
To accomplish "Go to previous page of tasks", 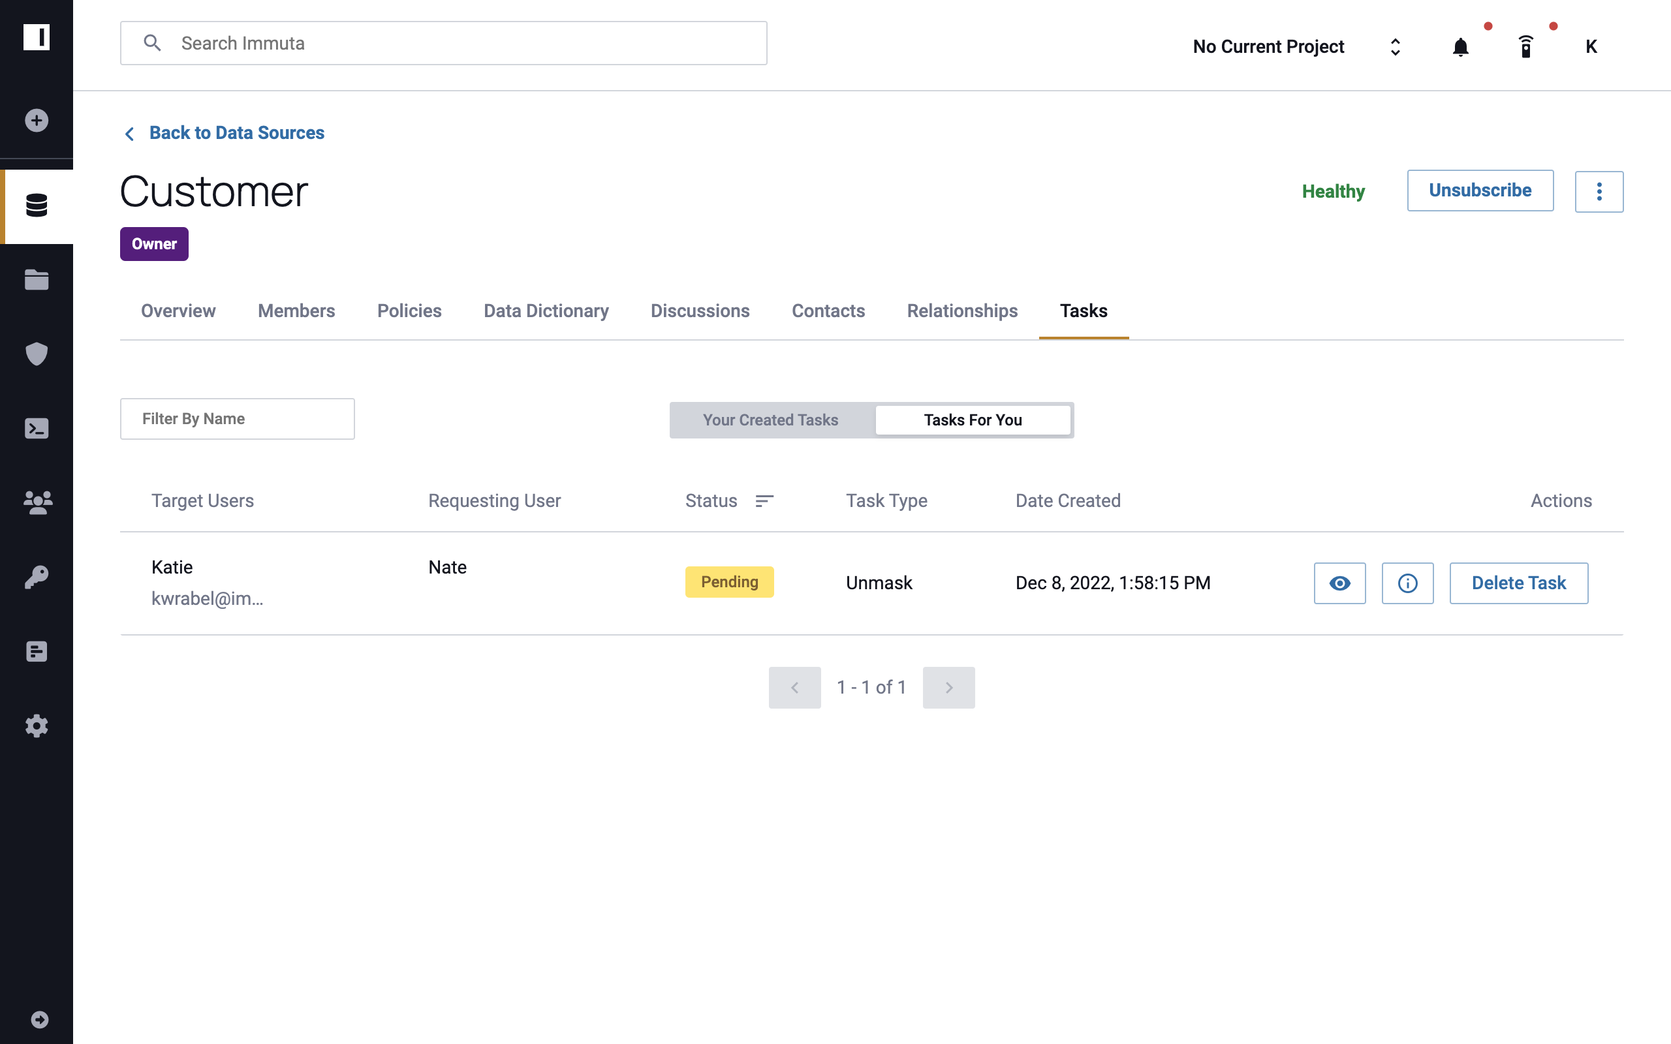I will click(x=794, y=688).
